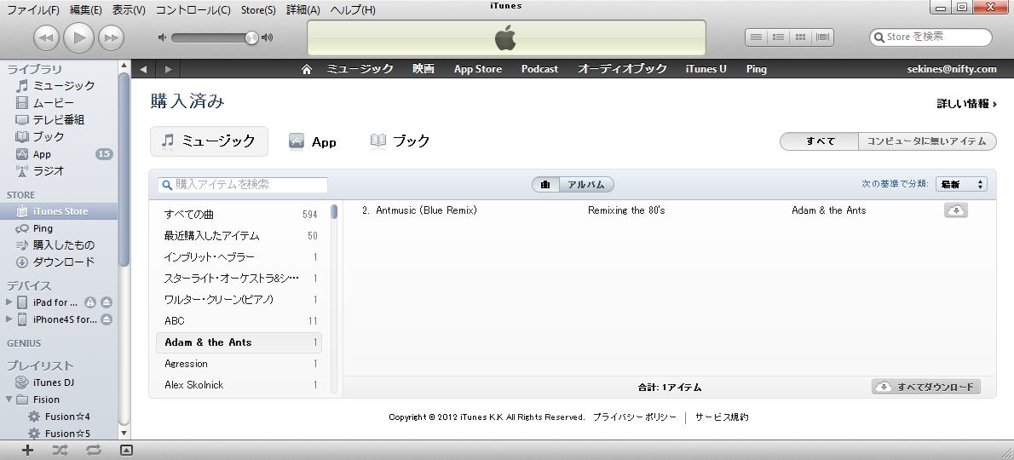Screen dimensions: 1014x460
Task: Switch to song list view icon
Action: [756, 37]
